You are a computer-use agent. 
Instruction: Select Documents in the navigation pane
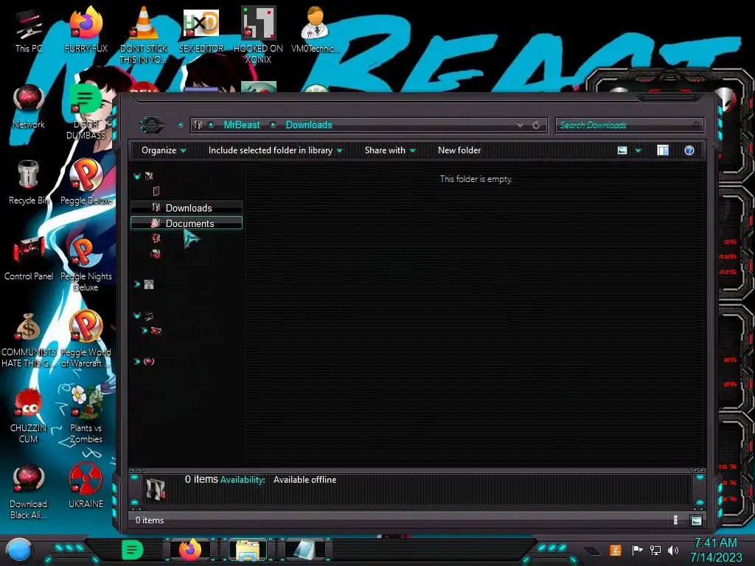click(187, 223)
